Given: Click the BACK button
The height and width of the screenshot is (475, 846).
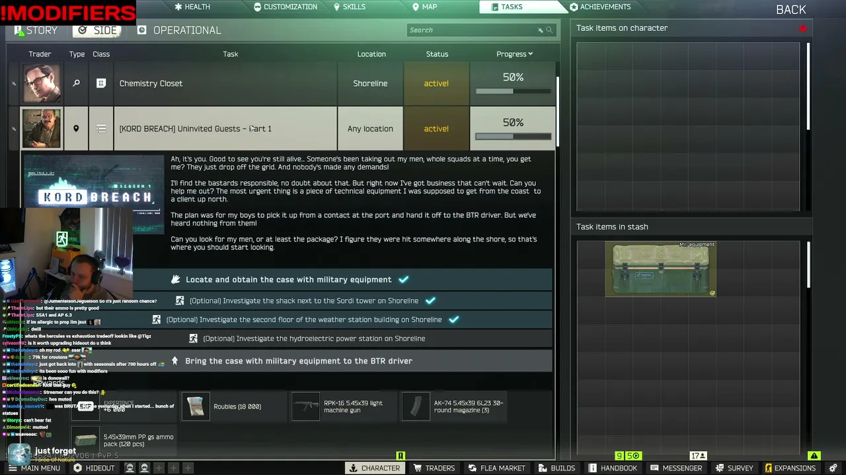Looking at the screenshot, I should click(x=790, y=9).
